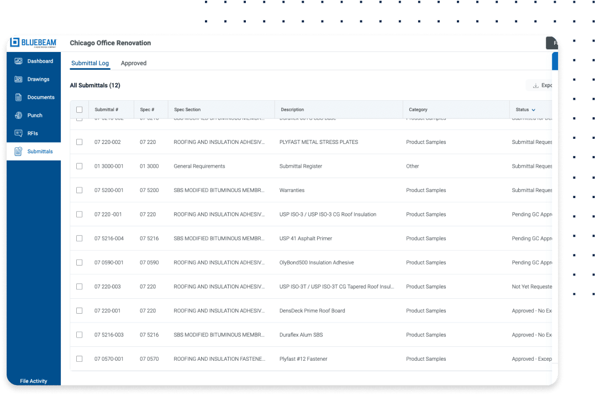Select the Submittal Log tab
Viewport: 595px width, 395px height.
pyautogui.click(x=90, y=63)
